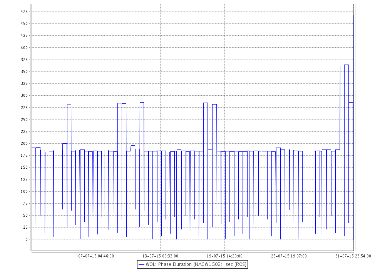Click the x-axis label 31-07-15 23:54:00
This screenshot has height=269, width=385.
[x=353, y=256]
